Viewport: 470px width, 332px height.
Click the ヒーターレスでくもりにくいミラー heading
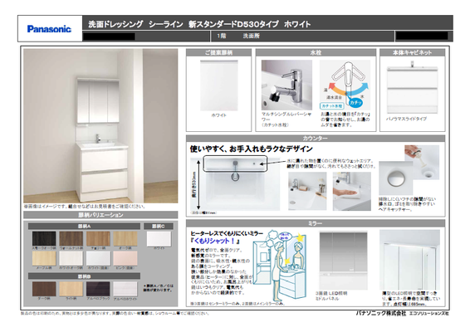(227, 233)
